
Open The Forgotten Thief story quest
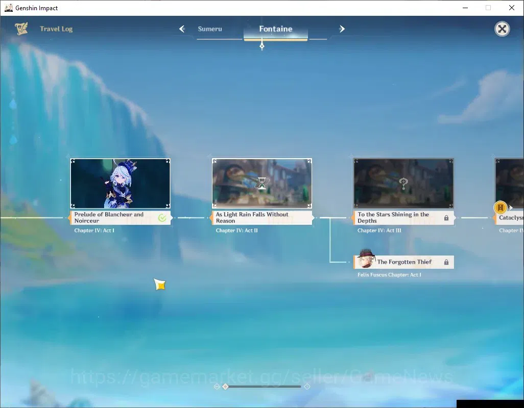click(403, 262)
